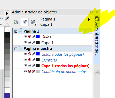The width and height of the screenshot is (115, 98).
Task: Pick the No Color X swatch
Action: (x=7, y=29)
